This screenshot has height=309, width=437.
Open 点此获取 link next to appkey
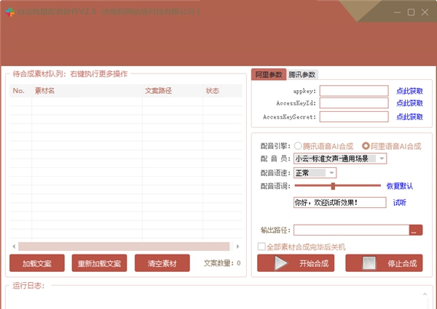click(409, 91)
